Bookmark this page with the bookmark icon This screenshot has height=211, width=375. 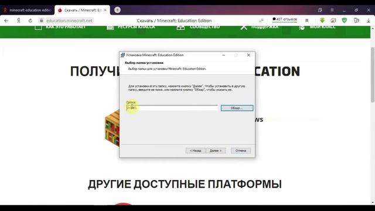[x=307, y=21]
